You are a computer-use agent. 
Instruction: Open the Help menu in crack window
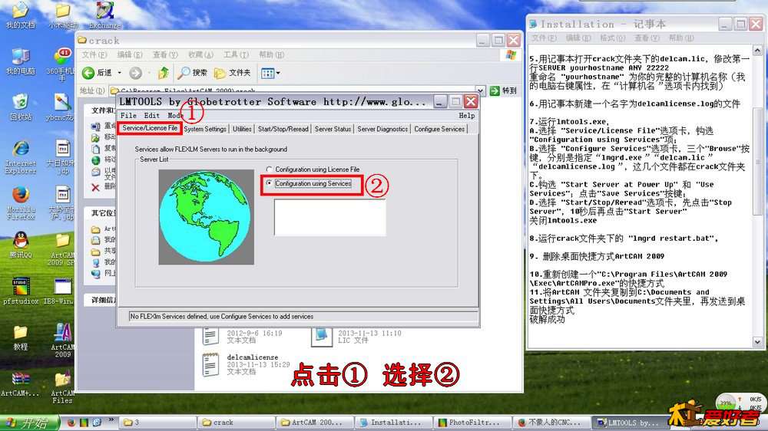pos(271,54)
